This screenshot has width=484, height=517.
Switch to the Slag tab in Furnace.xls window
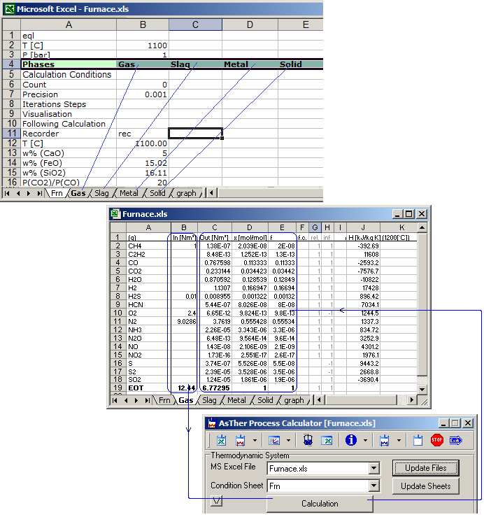click(209, 400)
